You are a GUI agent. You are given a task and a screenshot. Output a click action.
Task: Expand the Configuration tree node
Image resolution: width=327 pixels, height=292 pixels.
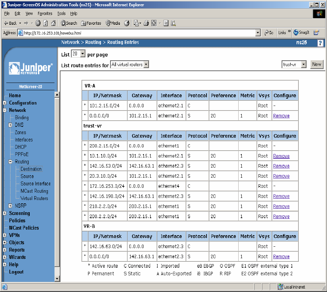pos(5,103)
